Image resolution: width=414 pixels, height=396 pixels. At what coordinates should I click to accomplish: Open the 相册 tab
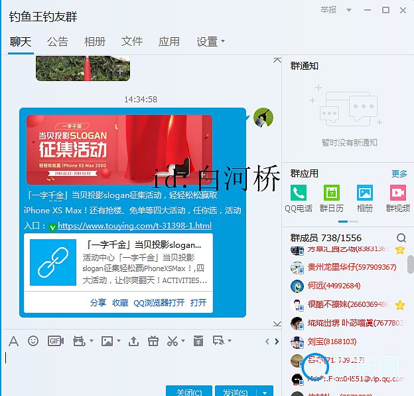click(x=95, y=41)
